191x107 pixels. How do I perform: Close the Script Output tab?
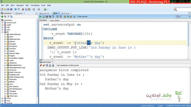(x=53, y=62)
